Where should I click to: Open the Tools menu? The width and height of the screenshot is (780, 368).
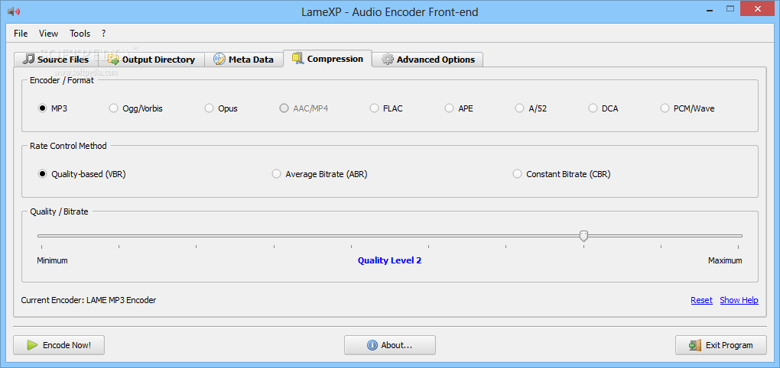(80, 34)
